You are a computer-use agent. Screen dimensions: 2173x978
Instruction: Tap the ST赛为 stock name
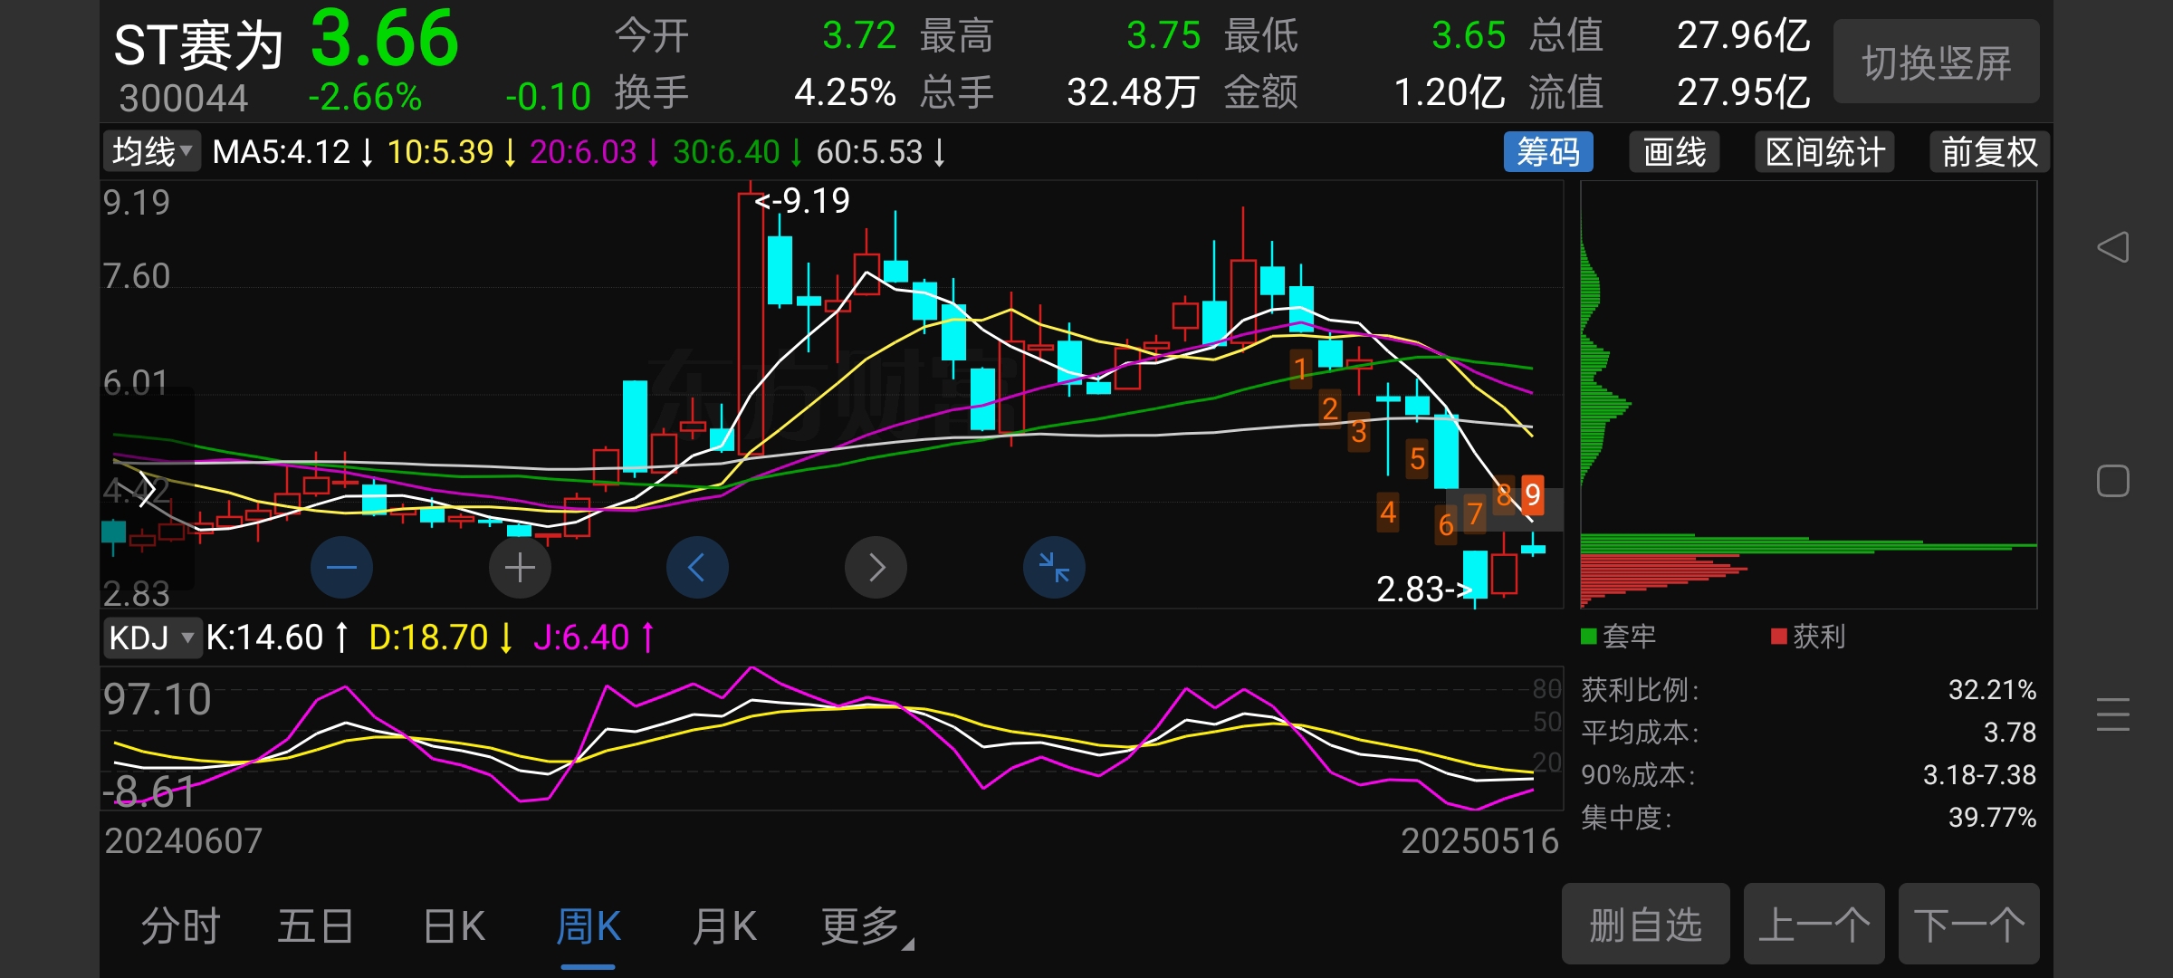tap(198, 45)
